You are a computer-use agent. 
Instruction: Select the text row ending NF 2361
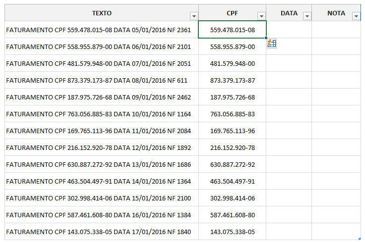coord(102,30)
